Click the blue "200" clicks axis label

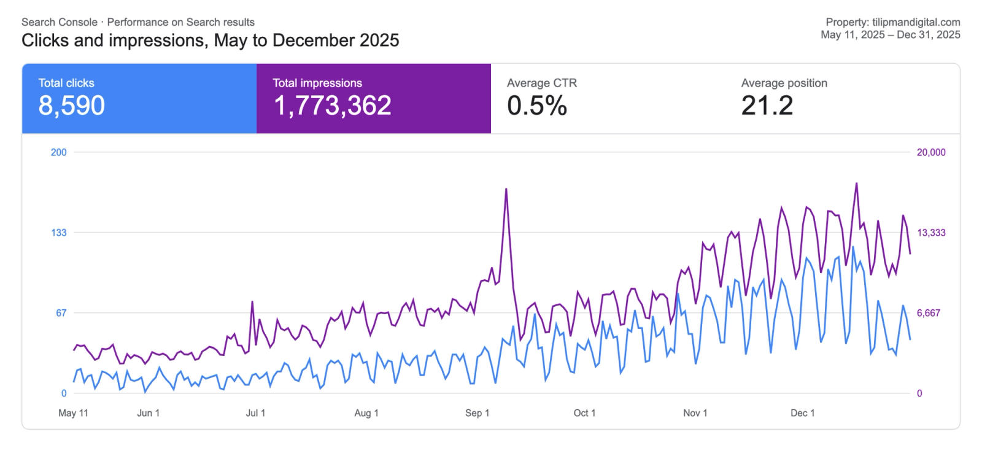pos(59,152)
